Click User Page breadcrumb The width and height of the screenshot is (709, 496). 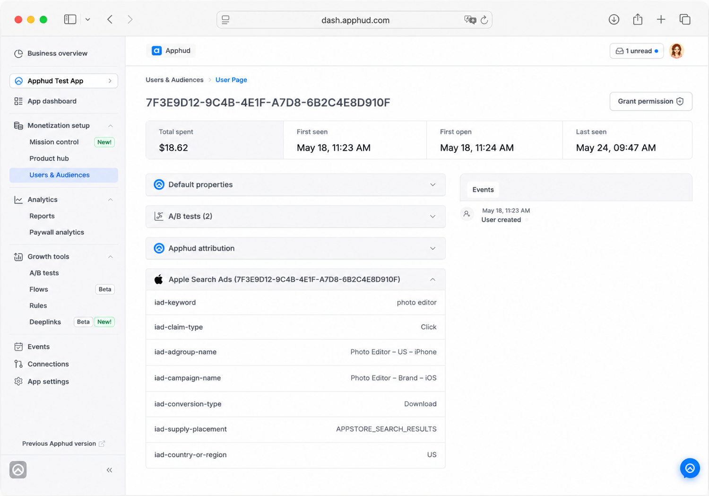click(231, 80)
